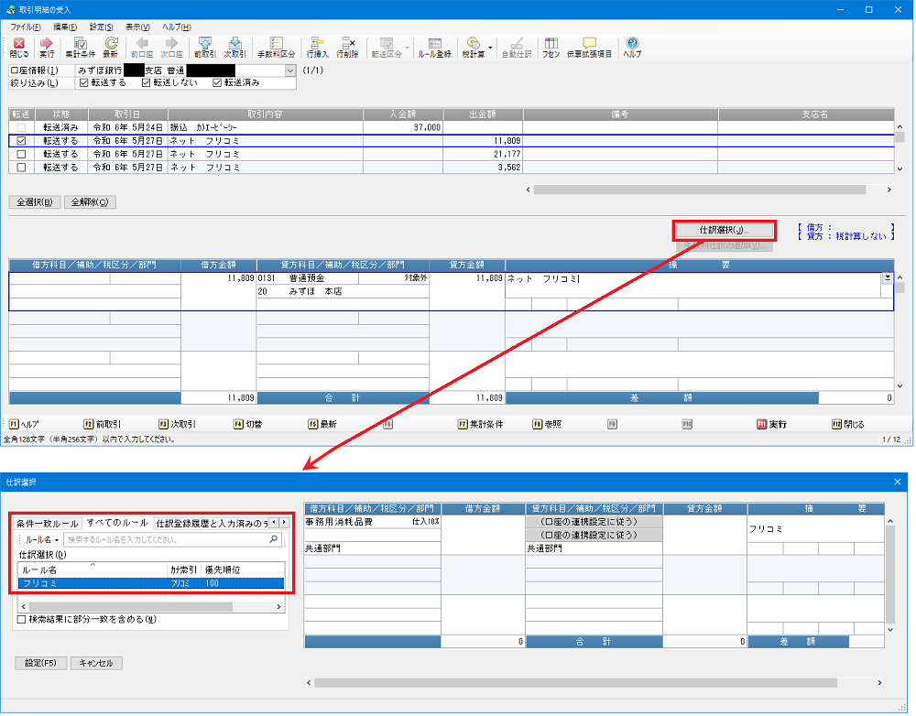Click journal grid scroll-down arrow
This screenshot has height=716, width=916.
click(900, 386)
